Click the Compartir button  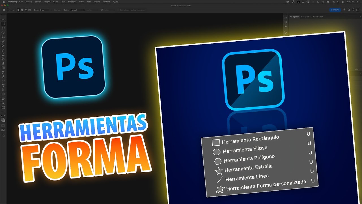[335, 10]
